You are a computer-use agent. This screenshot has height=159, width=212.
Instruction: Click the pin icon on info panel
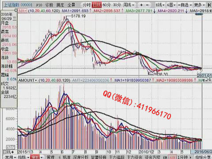(x=16, y=10)
